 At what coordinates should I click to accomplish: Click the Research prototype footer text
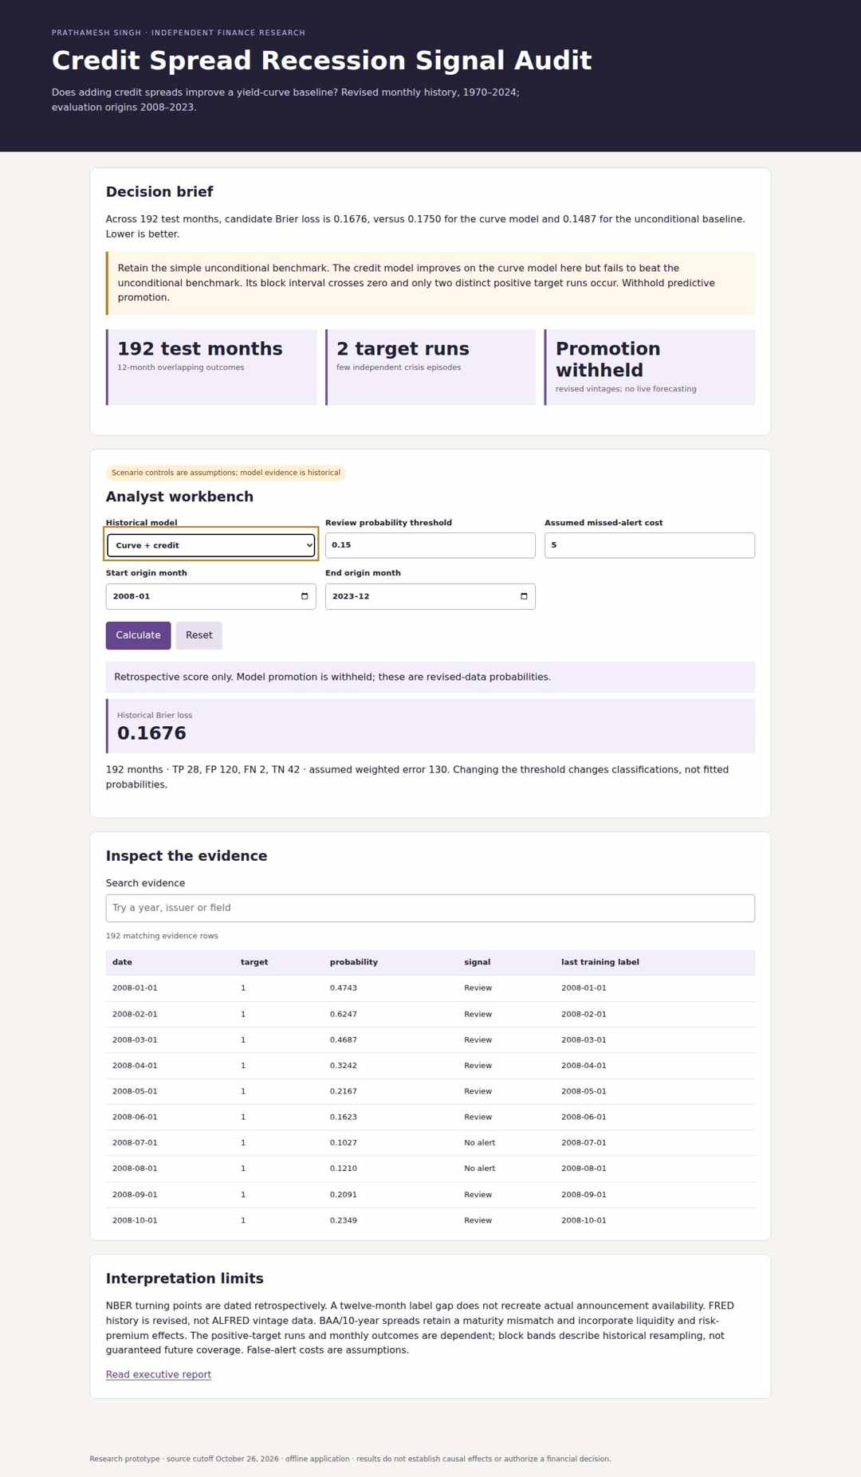[x=350, y=1459]
